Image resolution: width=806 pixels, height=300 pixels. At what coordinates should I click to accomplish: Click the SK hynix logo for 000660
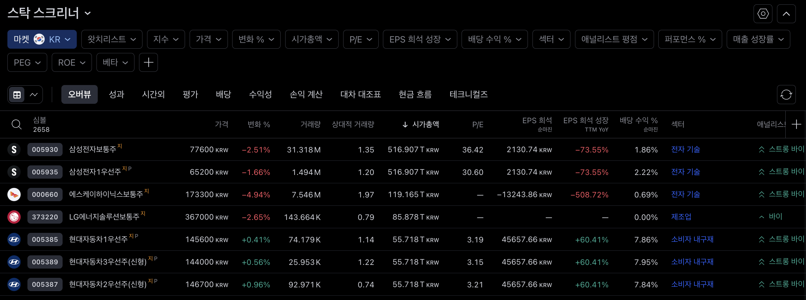click(14, 194)
